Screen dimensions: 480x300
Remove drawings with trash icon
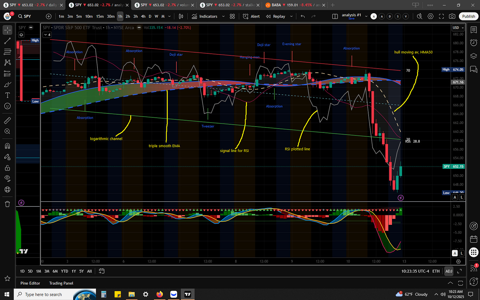7,204
